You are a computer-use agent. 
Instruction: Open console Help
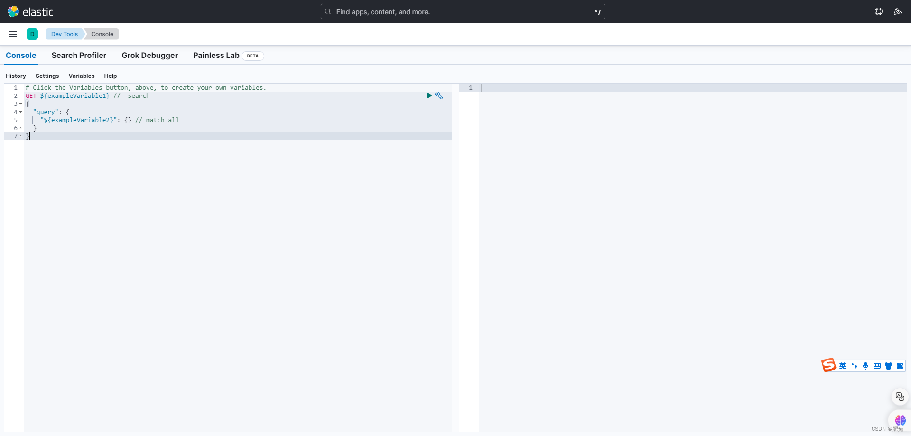pos(111,76)
